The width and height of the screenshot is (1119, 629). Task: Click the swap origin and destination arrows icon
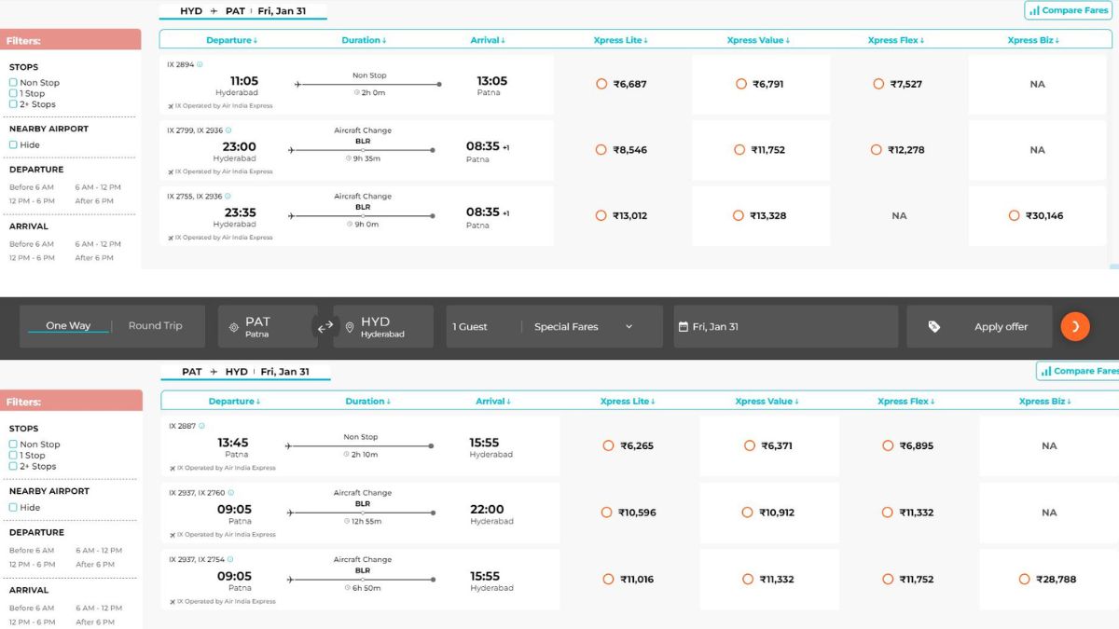[x=325, y=326]
